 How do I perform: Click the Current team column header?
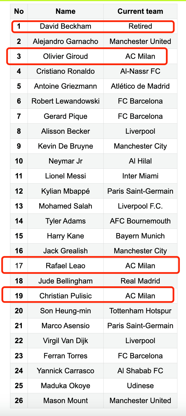(x=140, y=11)
